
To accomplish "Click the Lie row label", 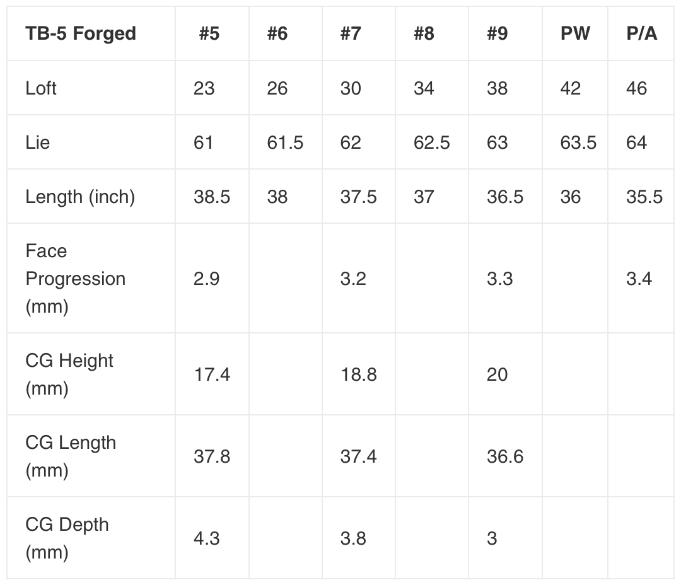I will pyautogui.click(x=37, y=142).
